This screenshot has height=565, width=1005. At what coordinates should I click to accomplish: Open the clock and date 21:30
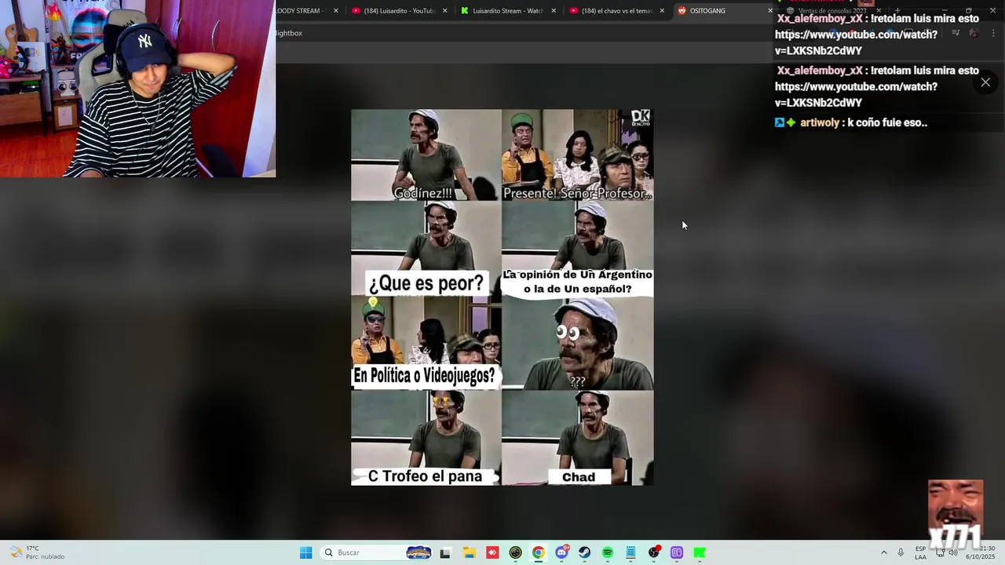point(981,552)
